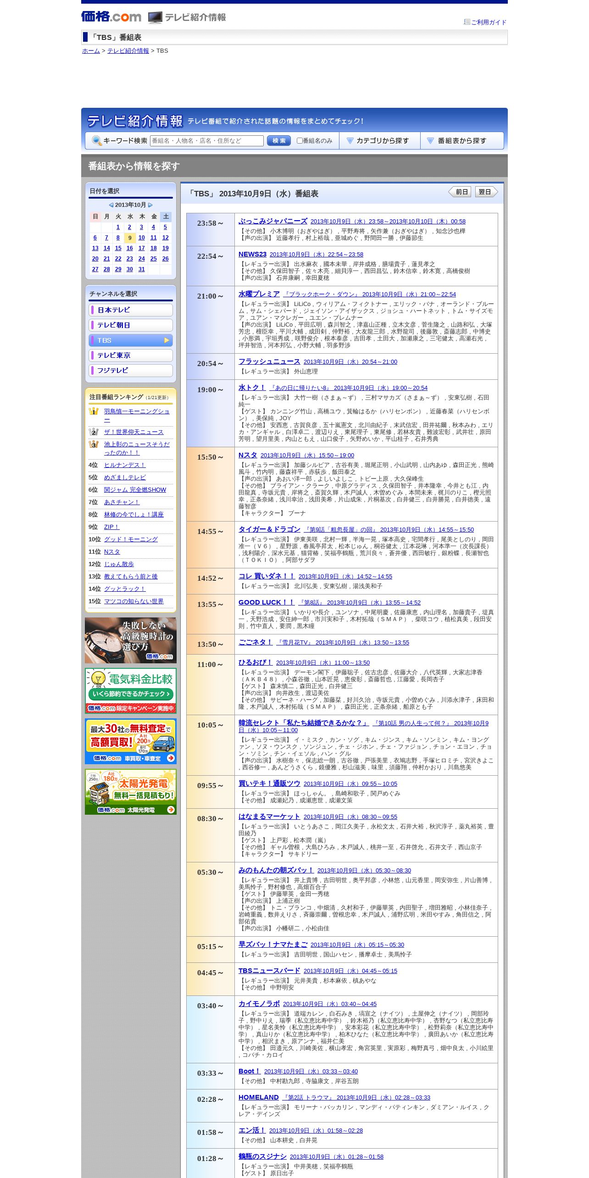
Task: Open the コレ 買いダネ！！ program link
Action: pos(267,576)
